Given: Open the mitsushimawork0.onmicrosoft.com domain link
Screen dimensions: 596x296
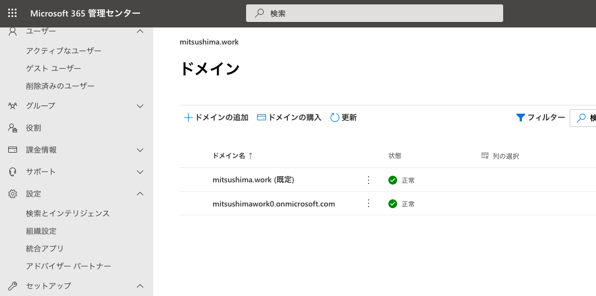Looking at the screenshot, I should coord(274,204).
